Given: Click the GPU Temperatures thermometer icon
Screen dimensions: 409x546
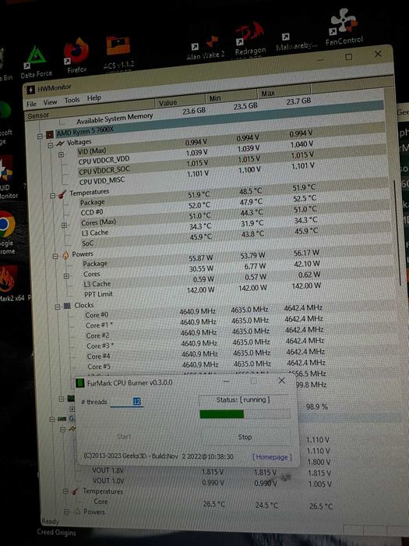Looking at the screenshot, I should 75,491.
